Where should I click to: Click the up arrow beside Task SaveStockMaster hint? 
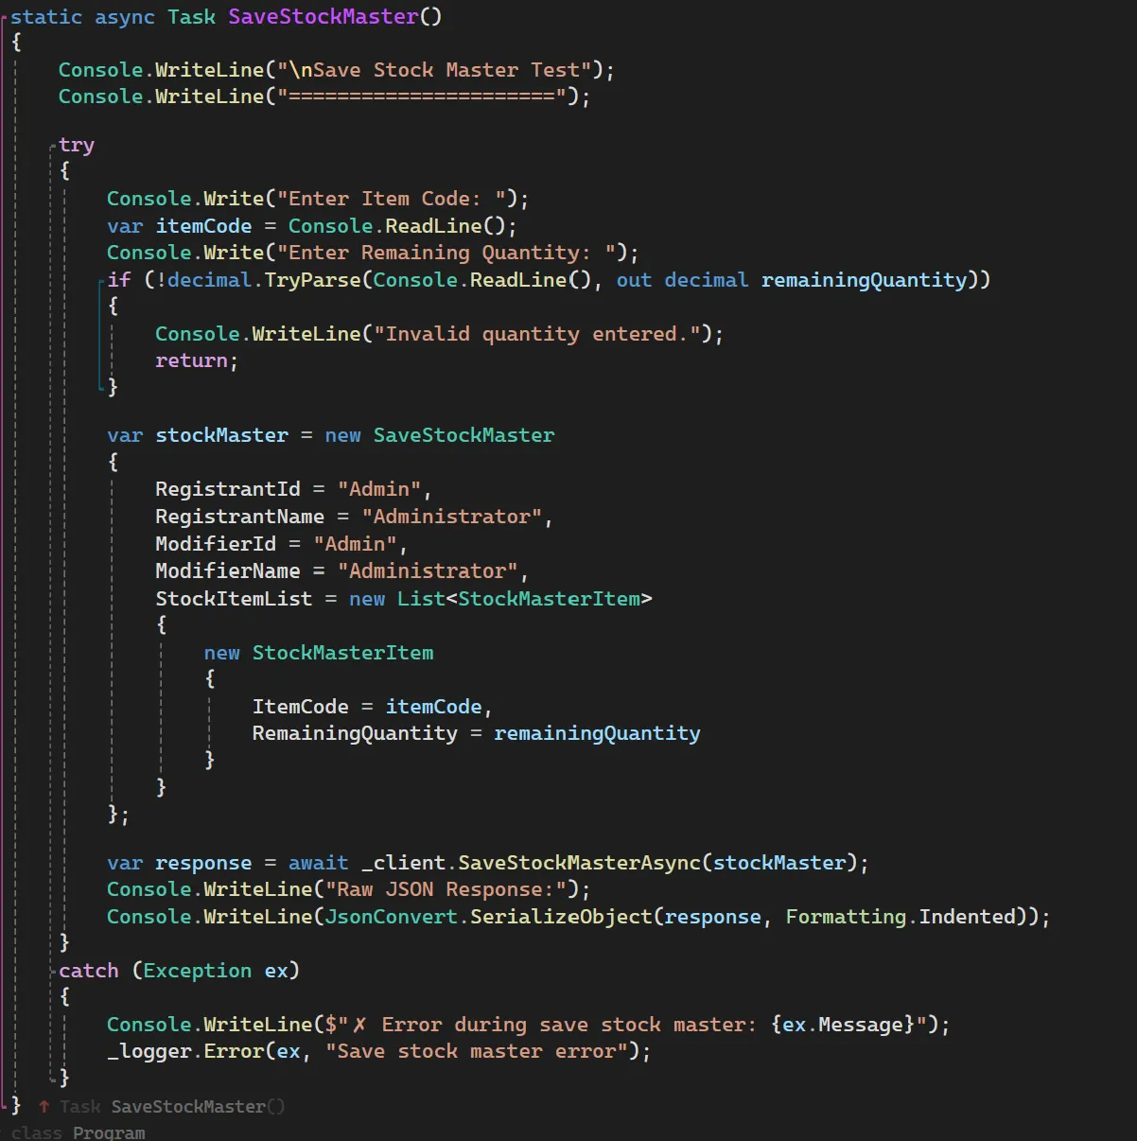tap(44, 1106)
